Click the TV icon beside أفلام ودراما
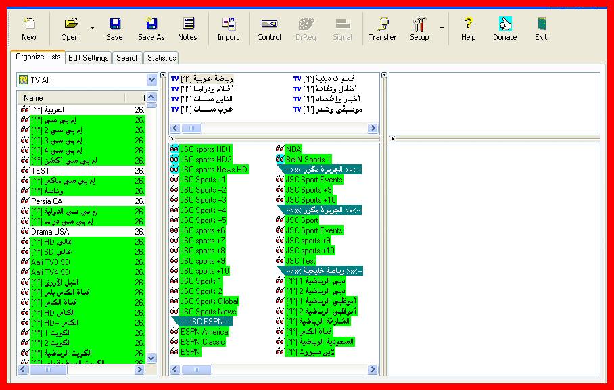This screenshot has width=614, height=390. click(175, 89)
